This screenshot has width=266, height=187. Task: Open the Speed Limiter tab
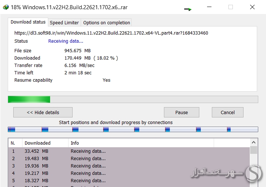64,22
